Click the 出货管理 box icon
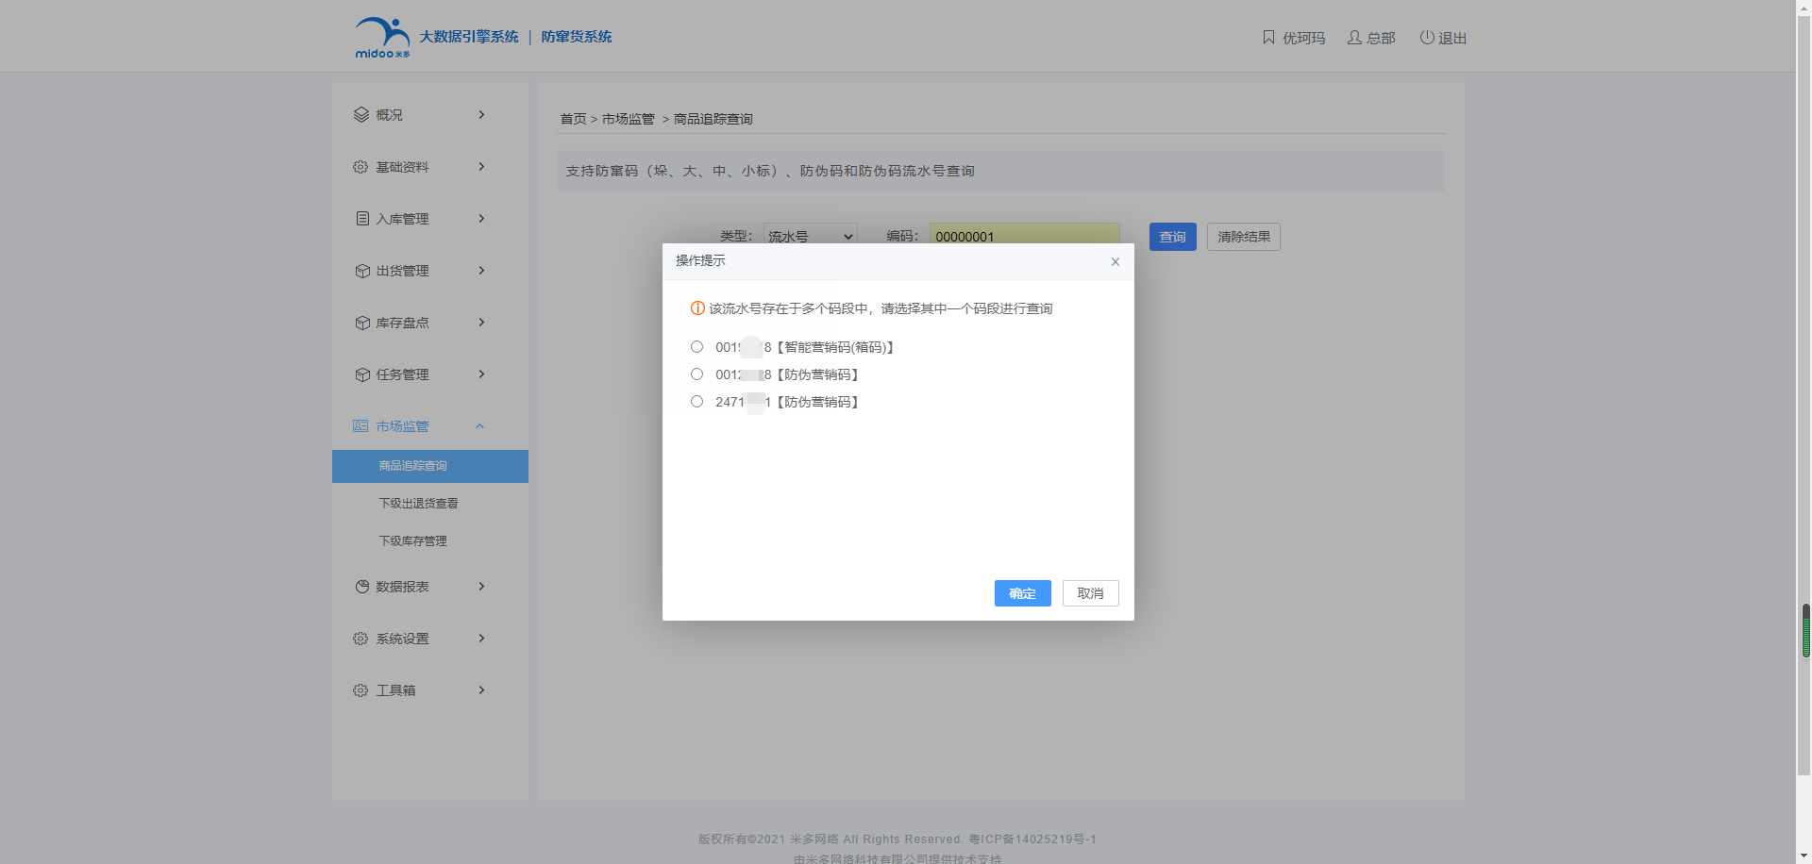The image size is (1812, 864). (362, 271)
